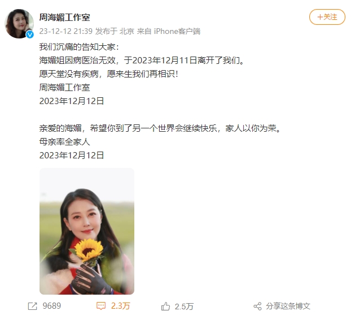The height and width of the screenshot is (315, 355).
Task: Enlarge the sunflower photo thumbnail
Action: click(x=87, y=231)
